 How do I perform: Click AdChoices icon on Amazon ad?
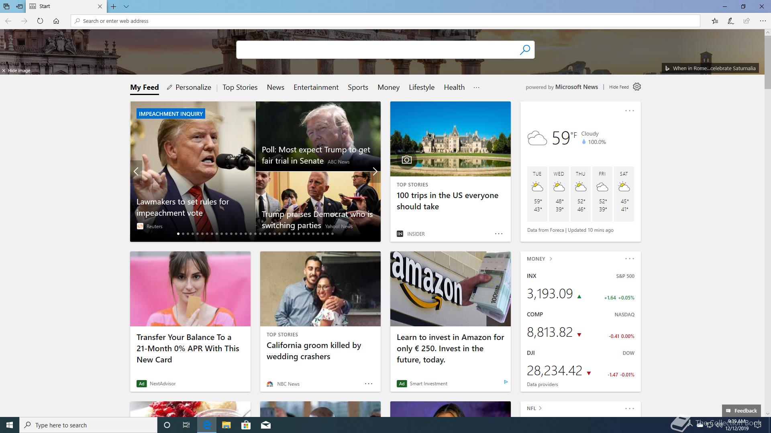coord(506,382)
